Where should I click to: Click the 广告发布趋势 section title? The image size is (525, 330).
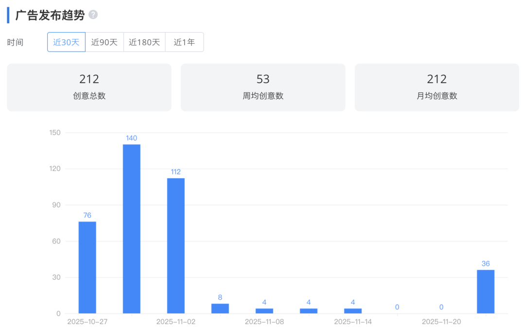click(x=50, y=15)
